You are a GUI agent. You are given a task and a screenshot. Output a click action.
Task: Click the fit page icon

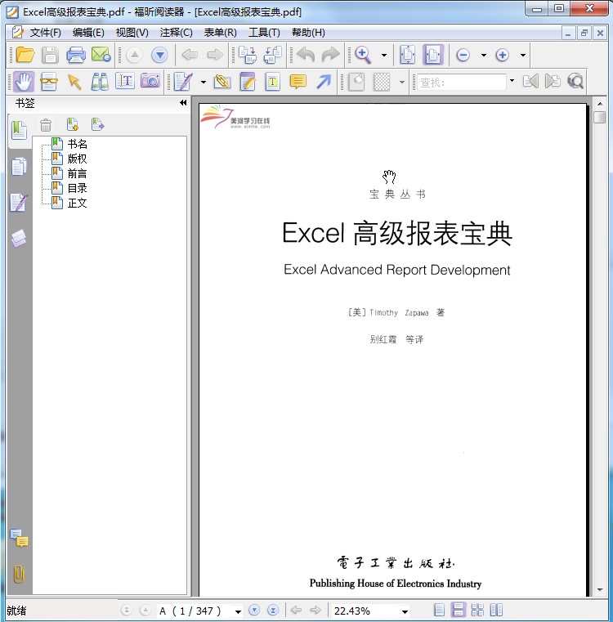click(408, 55)
